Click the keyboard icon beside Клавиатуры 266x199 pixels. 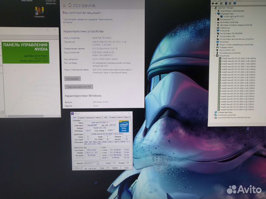click(218, 28)
